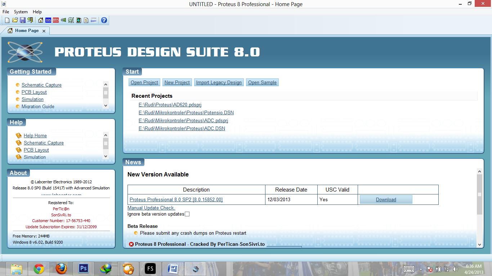Open the touch keyboard tray icon
The image size is (492, 276).
coord(409,269)
